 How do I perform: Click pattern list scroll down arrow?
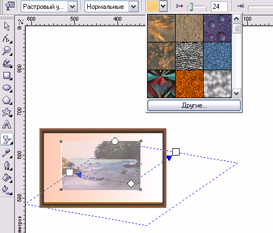pos(236,93)
